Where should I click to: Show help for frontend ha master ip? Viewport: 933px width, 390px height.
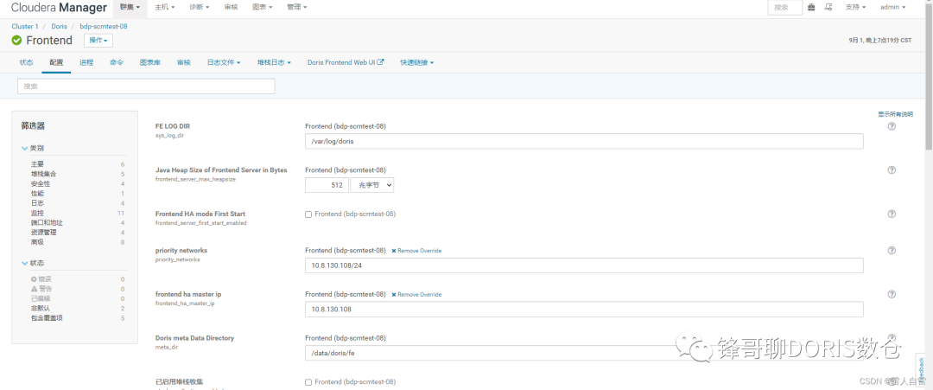coord(892,294)
